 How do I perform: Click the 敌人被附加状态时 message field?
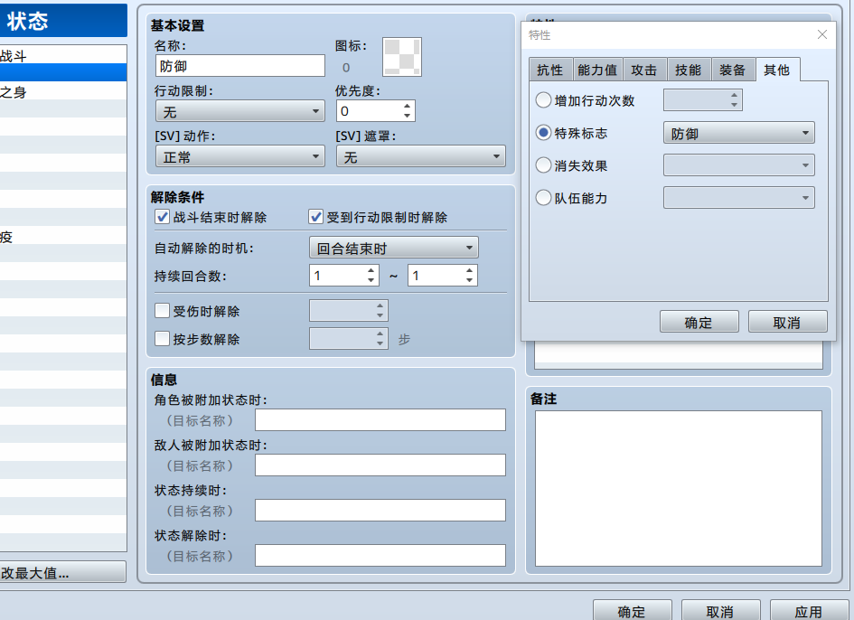380,465
